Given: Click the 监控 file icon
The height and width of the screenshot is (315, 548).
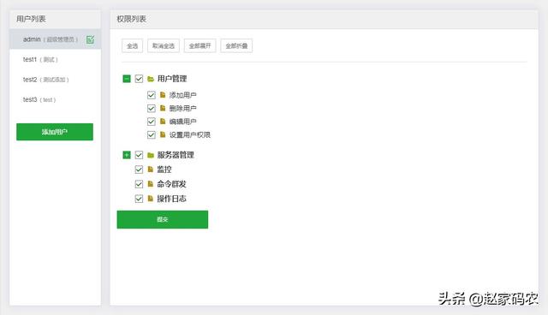Looking at the screenshot, I should click(151, 169).
